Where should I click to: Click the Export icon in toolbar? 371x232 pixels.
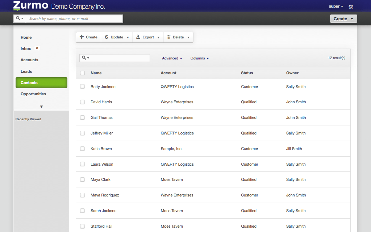coord(138,37)
